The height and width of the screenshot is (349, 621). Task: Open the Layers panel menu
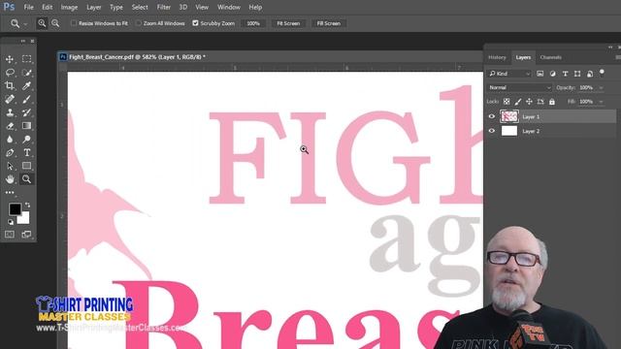[618, 57]
